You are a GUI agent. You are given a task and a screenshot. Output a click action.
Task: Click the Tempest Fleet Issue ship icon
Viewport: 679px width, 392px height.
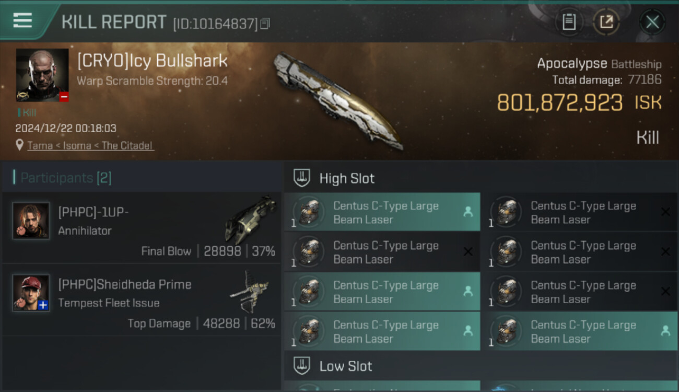tap(250, 292)
